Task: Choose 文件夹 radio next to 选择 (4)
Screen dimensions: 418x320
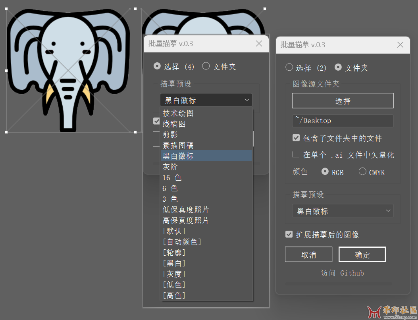Action: click(x=206, y=66)
